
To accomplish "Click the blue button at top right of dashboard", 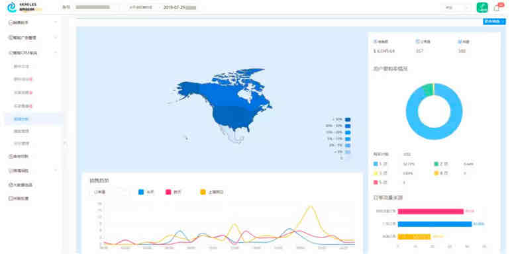I will 494,21.
